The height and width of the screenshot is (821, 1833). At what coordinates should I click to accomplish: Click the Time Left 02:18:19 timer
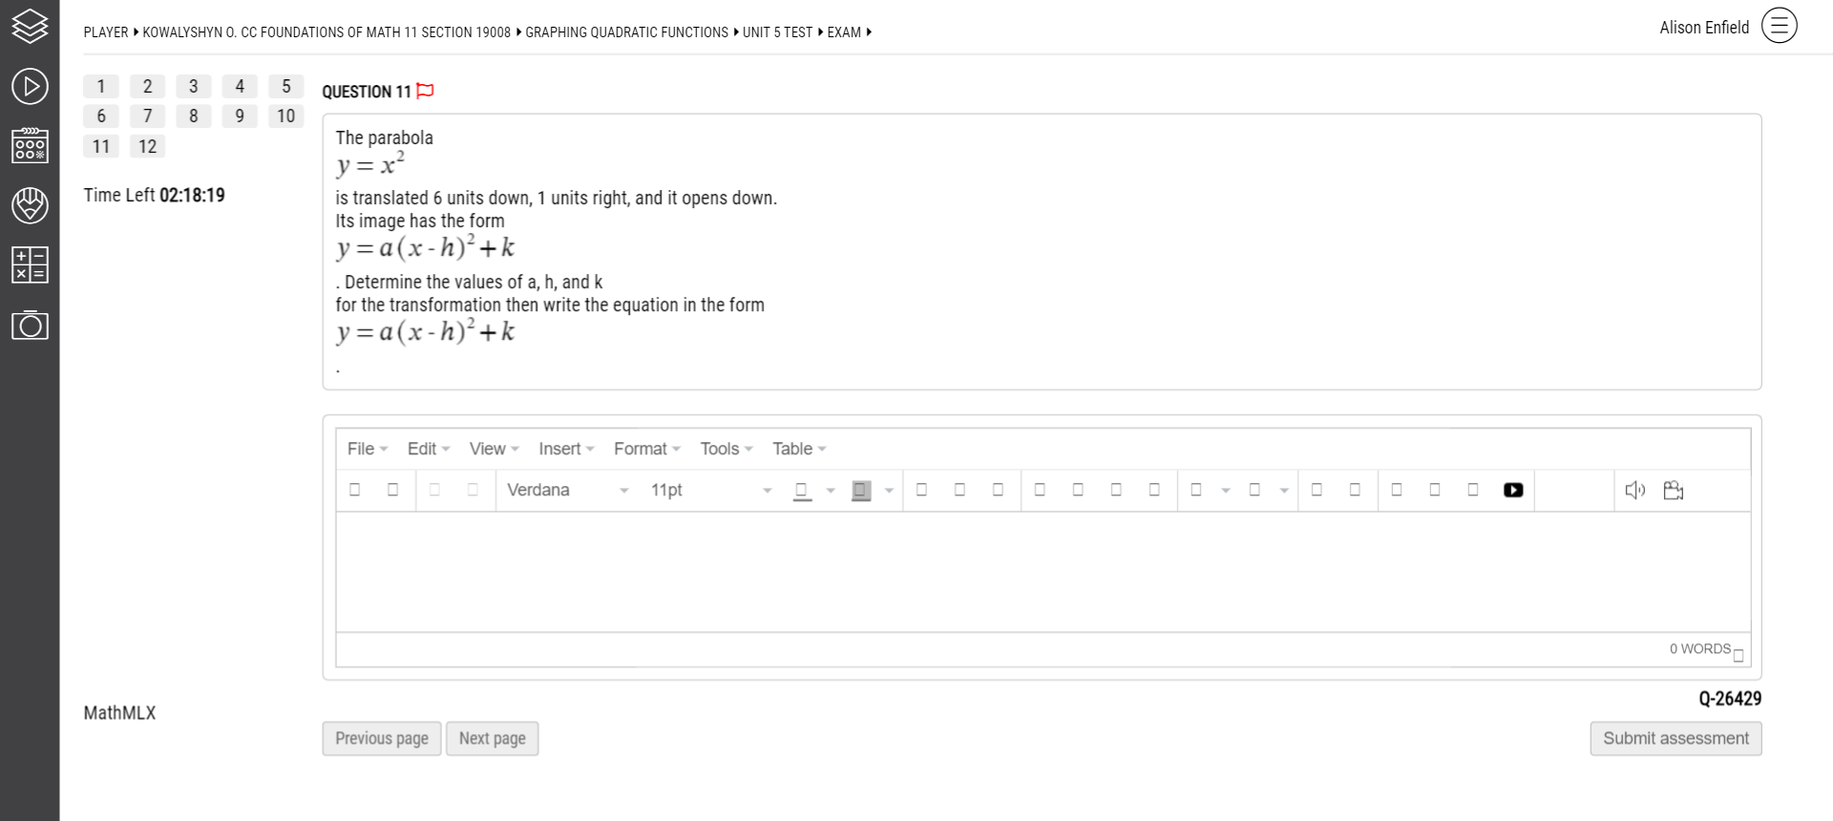click(x=155, y=195)
